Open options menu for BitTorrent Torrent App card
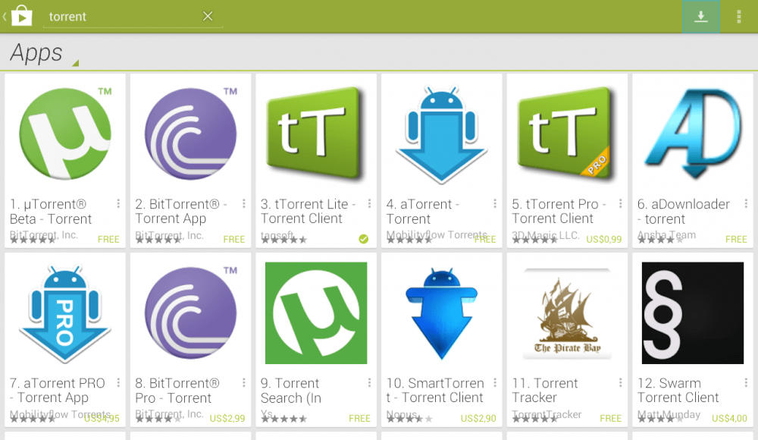The width and height of the screenshot is (758, 440). click(243, 204)
